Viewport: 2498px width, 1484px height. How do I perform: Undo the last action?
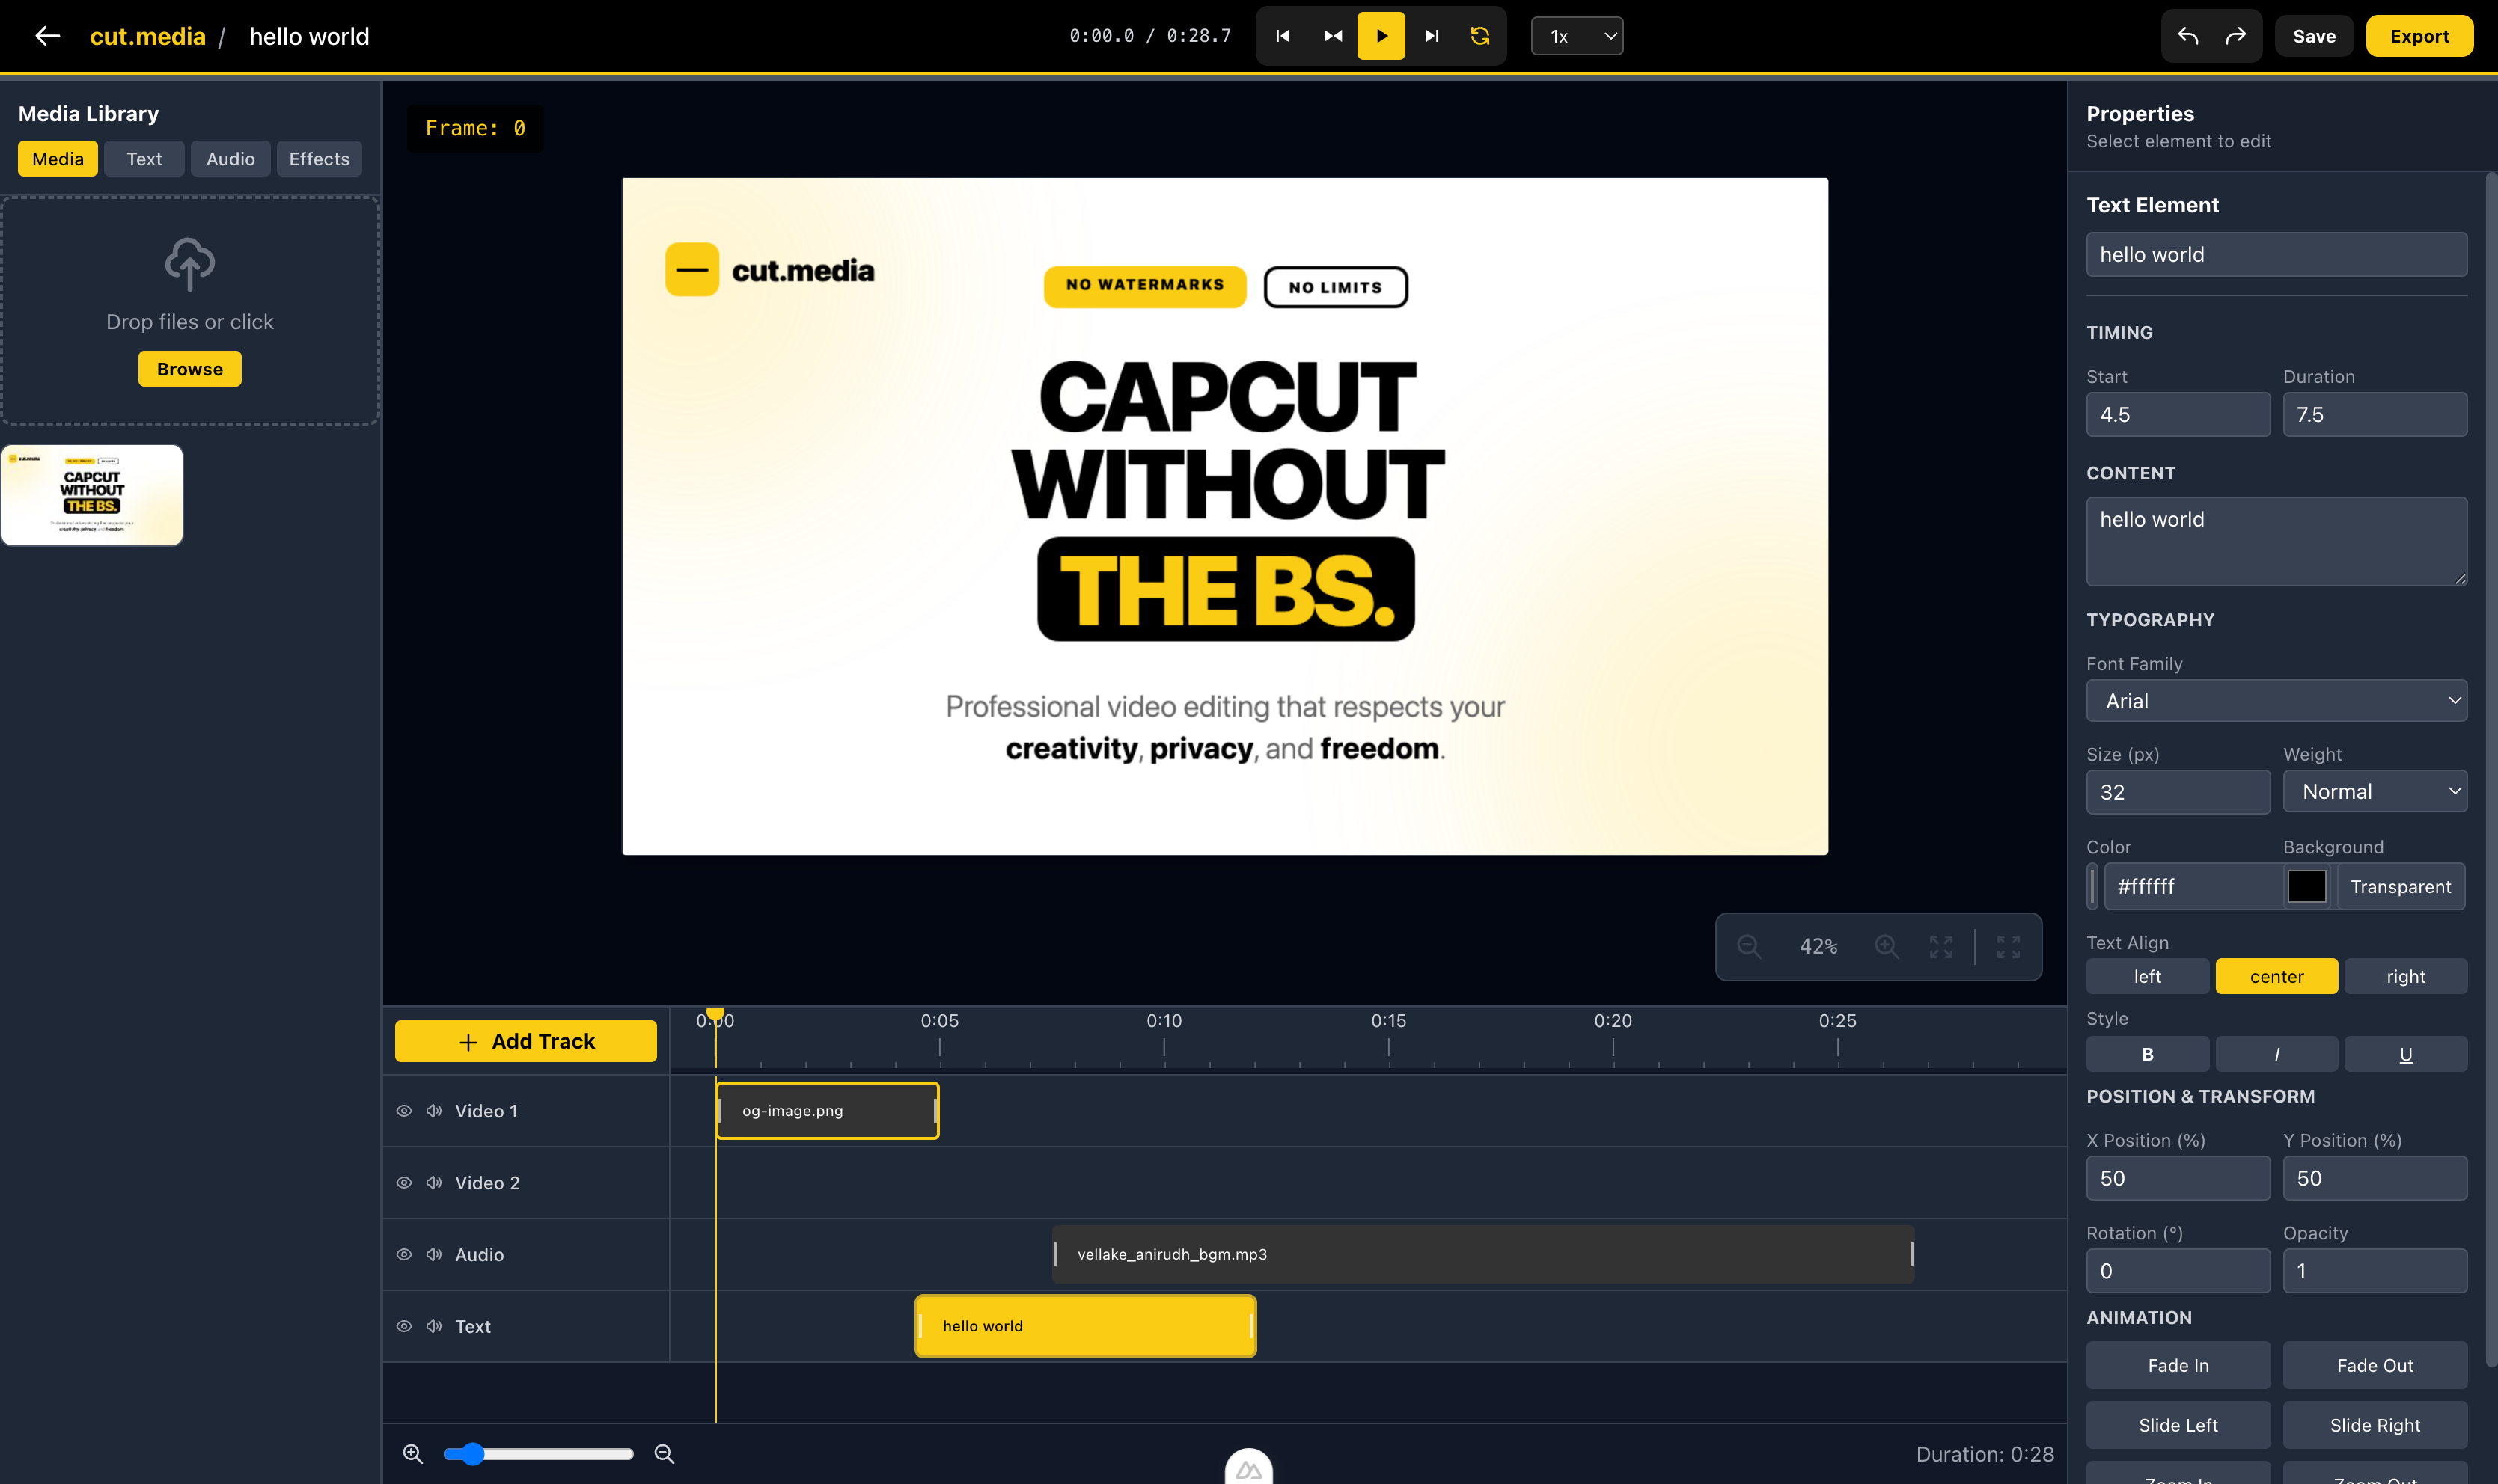(x=2187, y=36)
